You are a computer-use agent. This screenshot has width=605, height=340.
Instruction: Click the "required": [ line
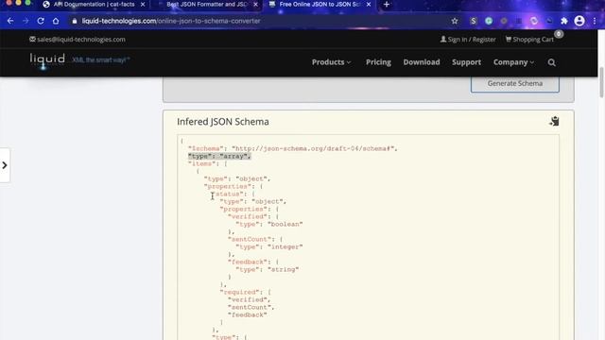click(x=246, y=292)
